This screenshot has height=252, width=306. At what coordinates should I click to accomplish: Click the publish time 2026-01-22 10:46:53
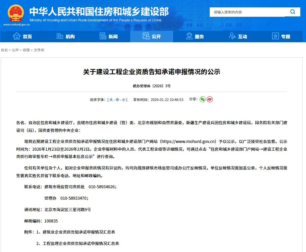[x=167, y=100]
